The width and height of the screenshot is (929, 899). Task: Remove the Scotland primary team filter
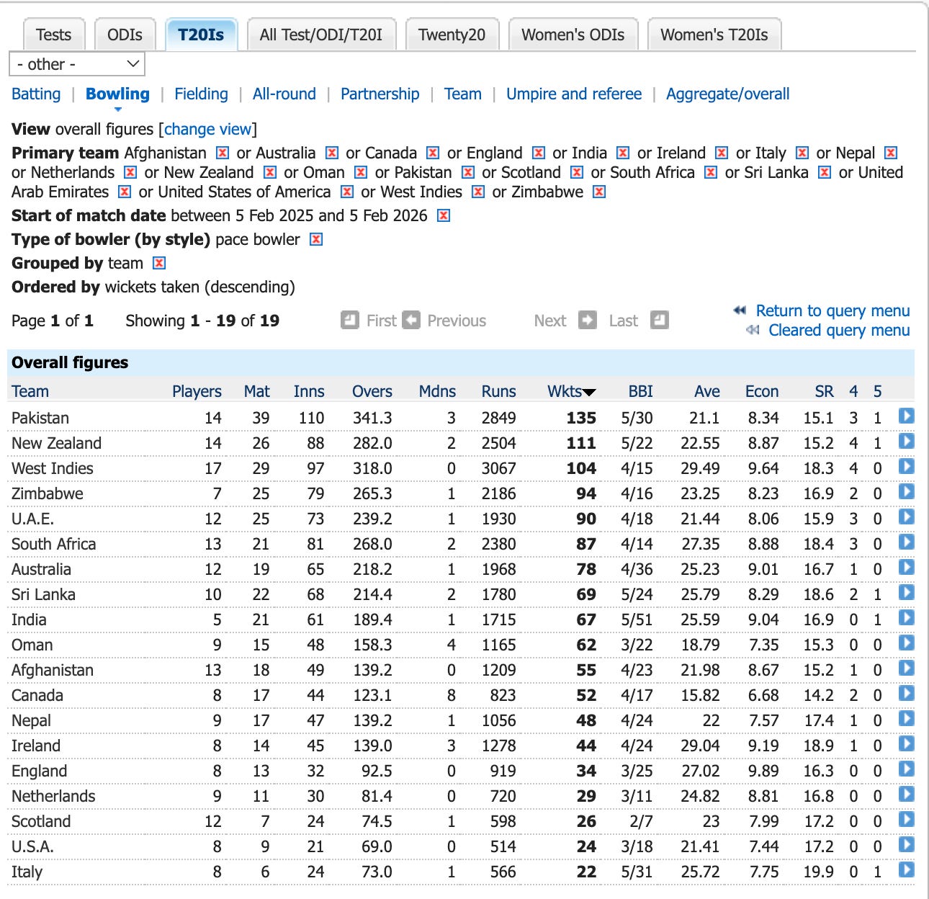(x=577, y=172)
